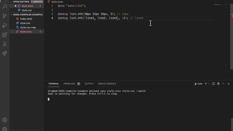This screenshot has height=131, width=233.
Task: Close the terminal panel
Action: coord(229,84)
